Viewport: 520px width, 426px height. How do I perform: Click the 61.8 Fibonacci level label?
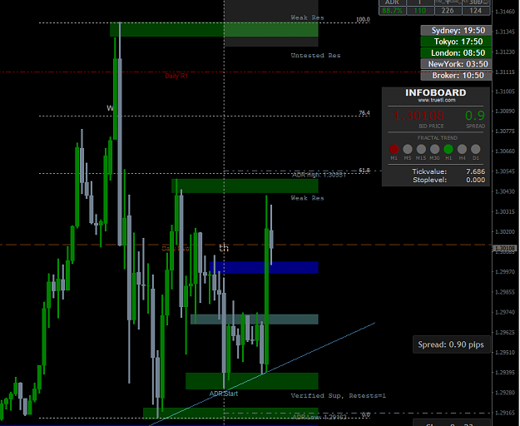point(364,171)
